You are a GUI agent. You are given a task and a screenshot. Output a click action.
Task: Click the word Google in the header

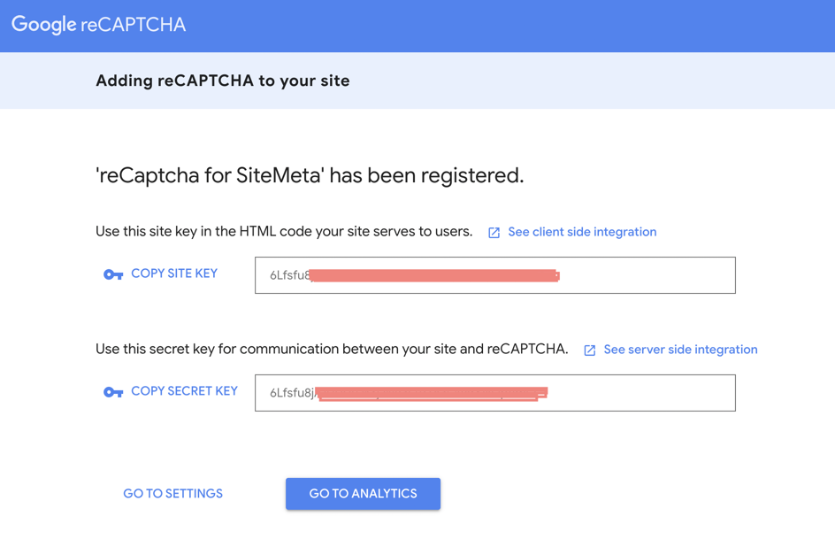tap(44, 25)
